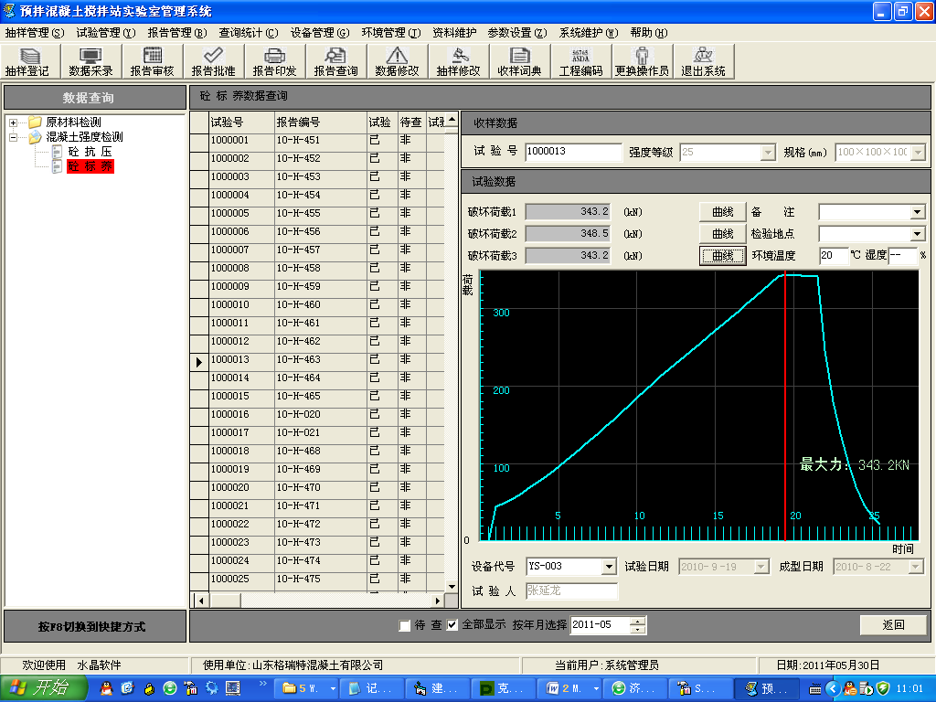Image resolution: width=936 pixels, height=702 pixels.
Task: Collapse the 混凝土强度检测 tree node
Action: (15, 137)
